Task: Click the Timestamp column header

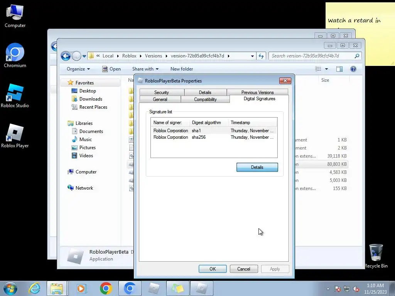Action: click(x=252, y=123)
